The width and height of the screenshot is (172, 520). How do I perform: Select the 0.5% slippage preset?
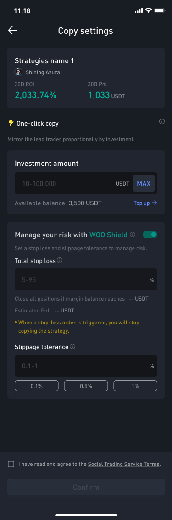(86, 386)
